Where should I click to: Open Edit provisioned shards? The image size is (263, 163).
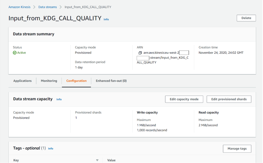(x=229, y=99)
